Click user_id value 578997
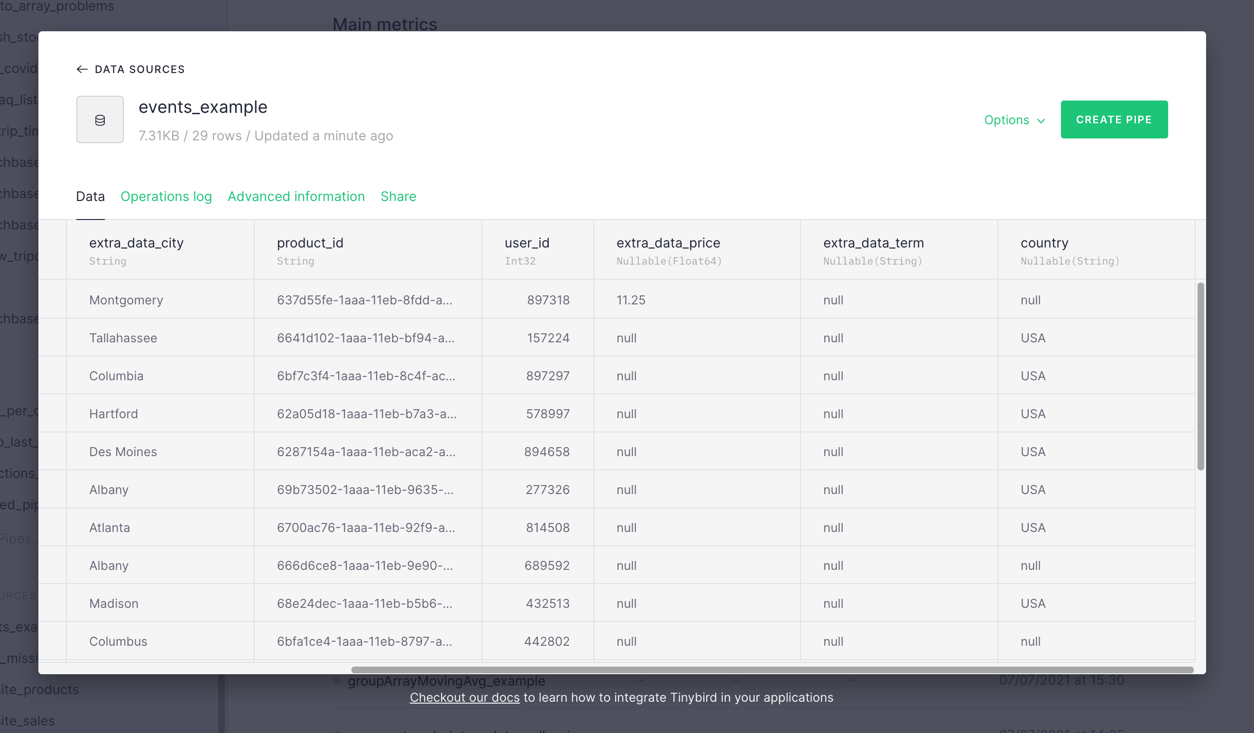The image size is (1254, 733). coord(548,413)
